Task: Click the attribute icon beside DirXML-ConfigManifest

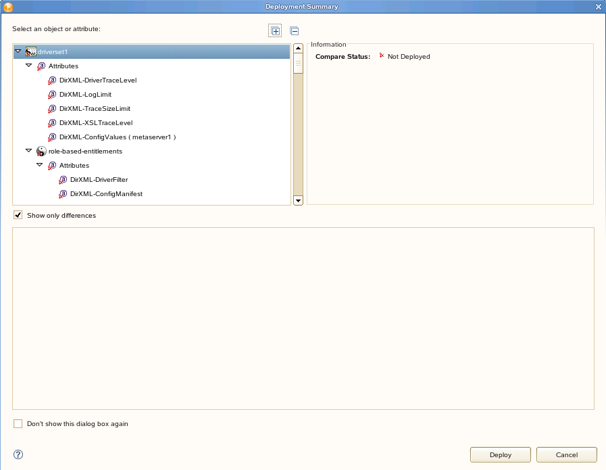Action: click(x=63, y=194)
